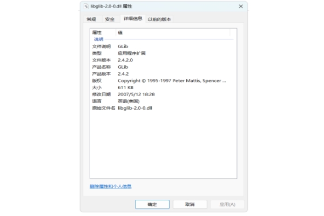The width and height of the screenshot is (324, 216).
Task: Select the 原始文件名 row
Action: pos(103,108)
